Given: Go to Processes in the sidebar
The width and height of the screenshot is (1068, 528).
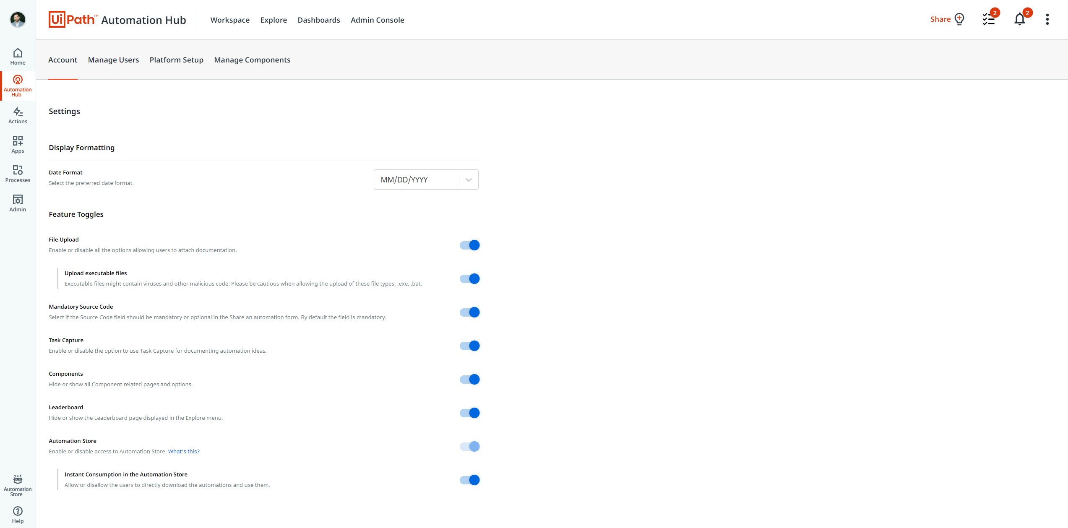Looking at the screenshot, I should (x=18, y=174).
